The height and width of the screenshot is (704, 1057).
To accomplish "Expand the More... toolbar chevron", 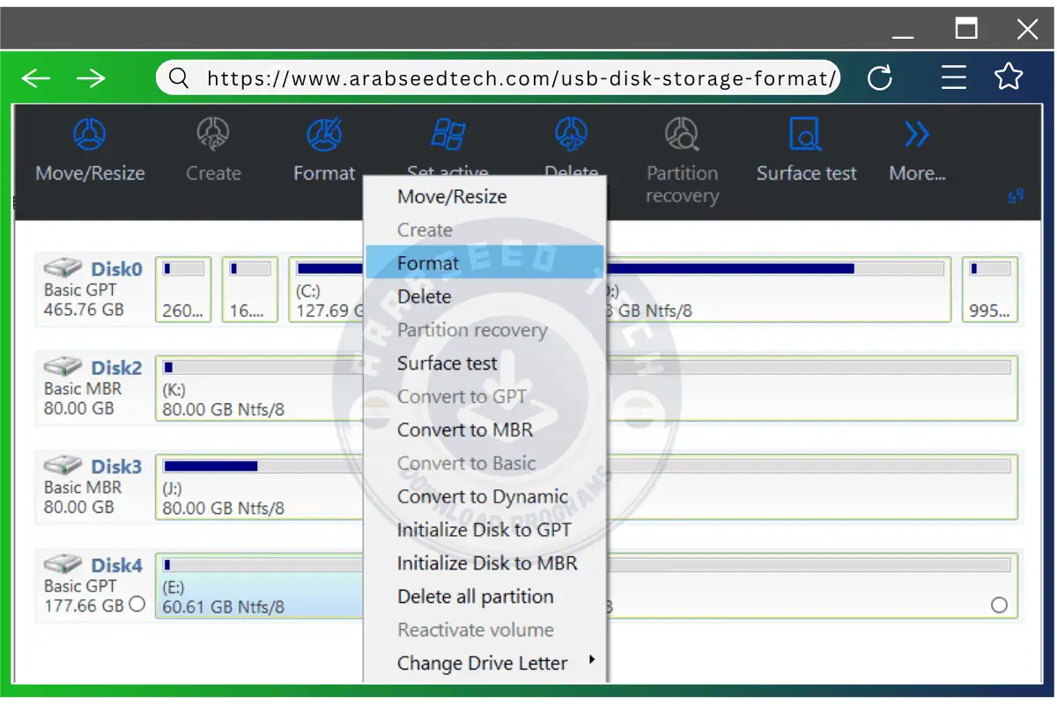I will (x=917, y=136).
